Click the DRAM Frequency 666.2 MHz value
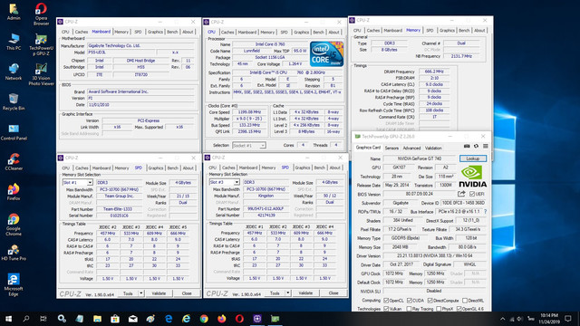The height and width of the screenshot is (326, 580). [434, 72]
